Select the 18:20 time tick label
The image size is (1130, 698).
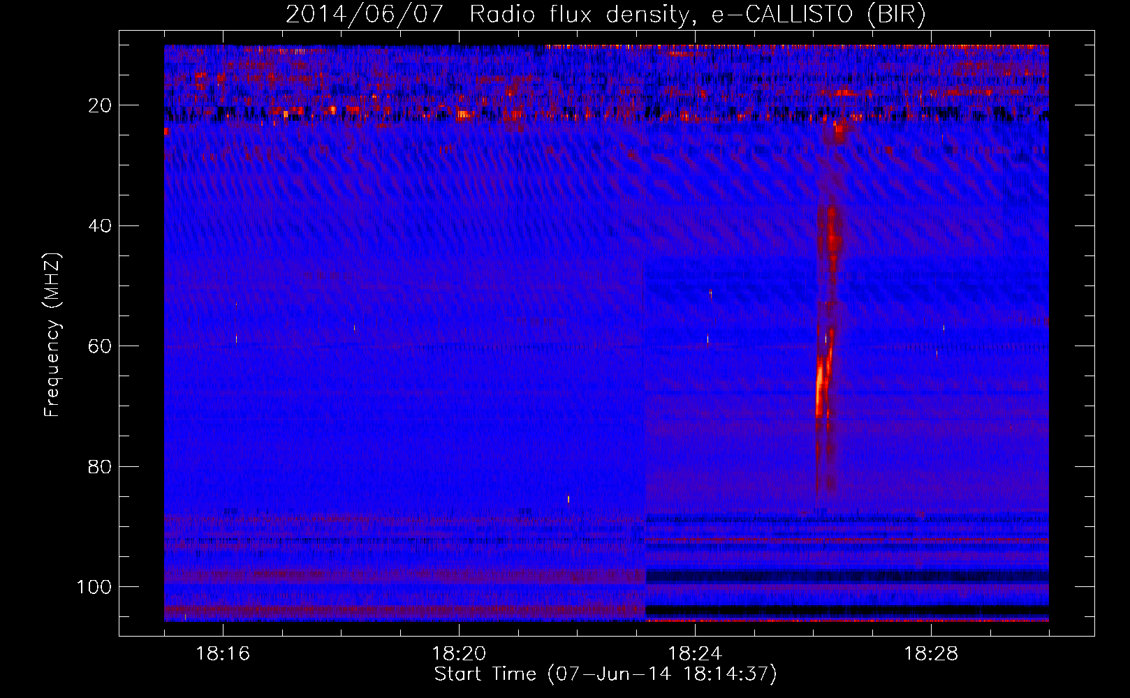coord(459,654)
